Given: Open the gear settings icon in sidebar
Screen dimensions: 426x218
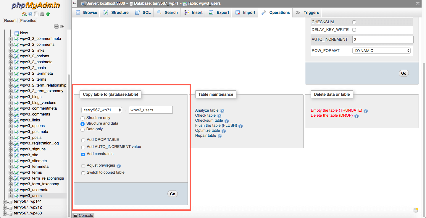Looking at the screenshot, I should (42, 14).
